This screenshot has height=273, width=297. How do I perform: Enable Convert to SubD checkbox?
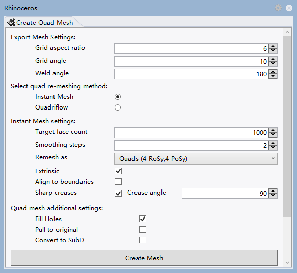point(143,240)
